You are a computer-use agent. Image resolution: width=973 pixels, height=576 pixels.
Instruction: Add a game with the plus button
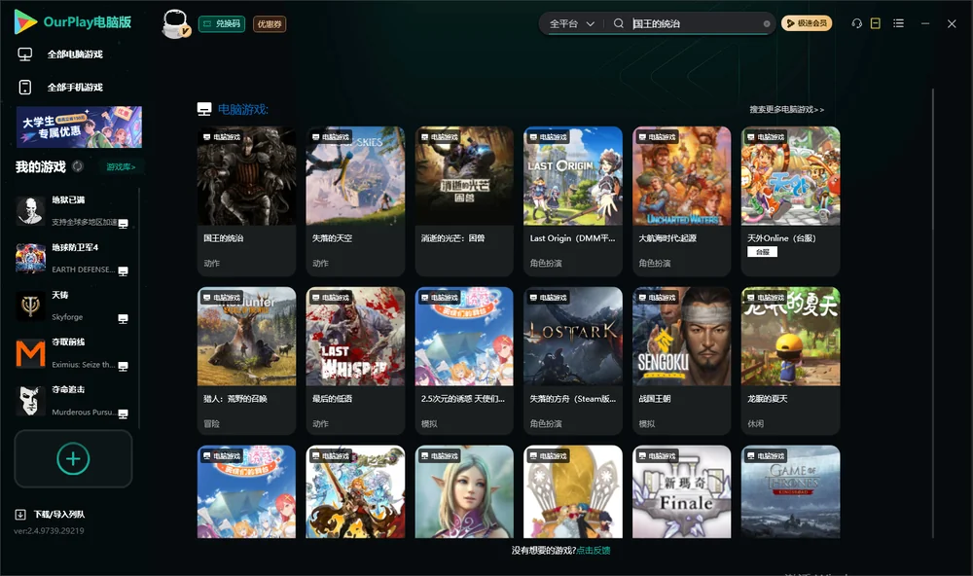tap(73, 458)
